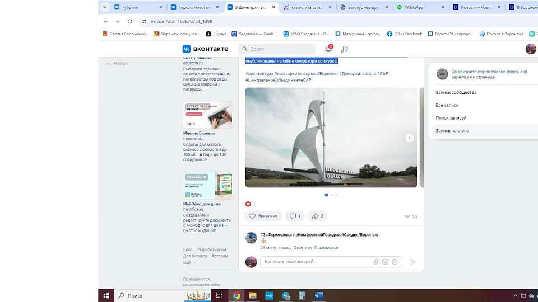Image resolution: width=538 pixels, height=302 pixels.
Task: Click the send comment arrow icon
Action: tap(413, 262)
